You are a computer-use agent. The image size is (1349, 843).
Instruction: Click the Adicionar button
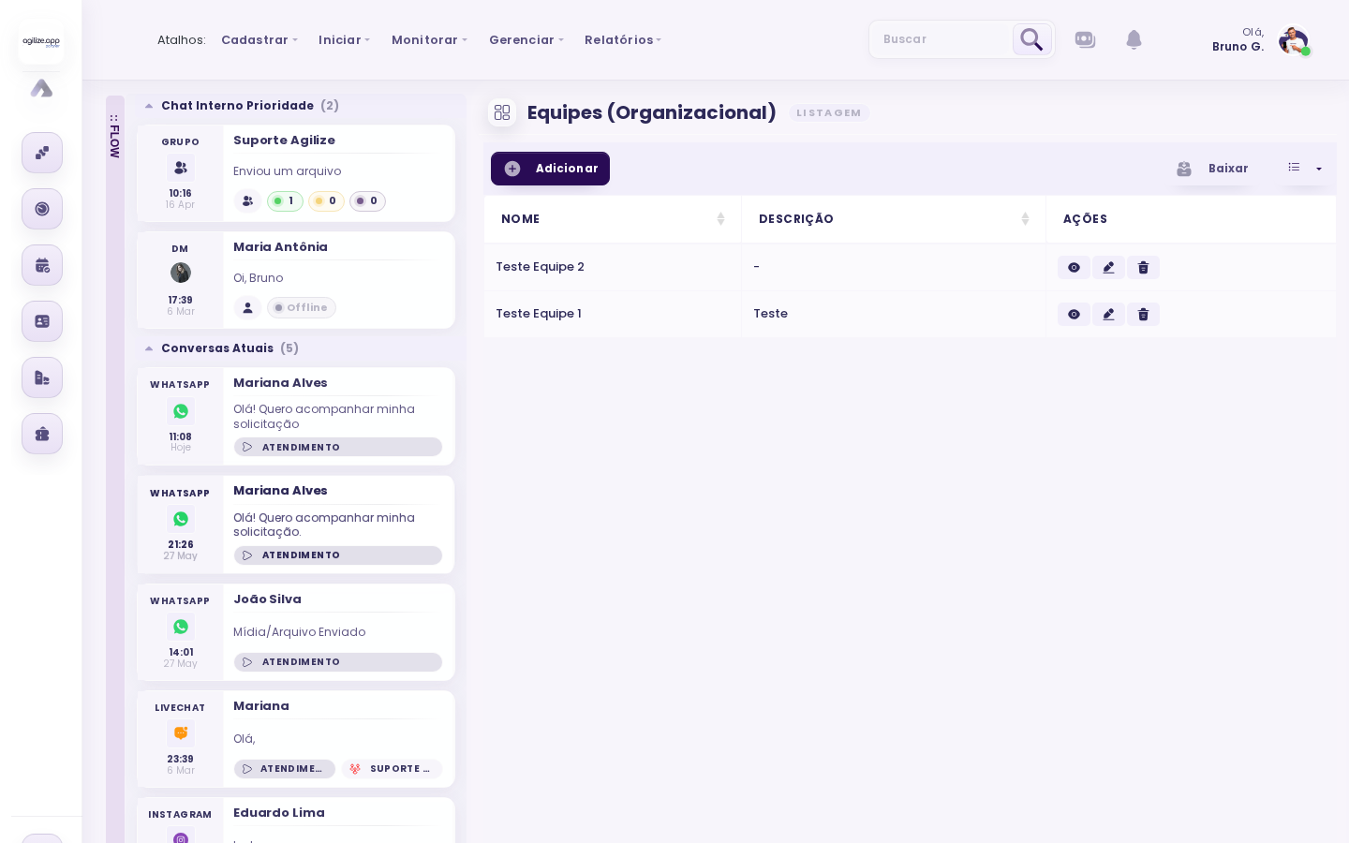550,169
